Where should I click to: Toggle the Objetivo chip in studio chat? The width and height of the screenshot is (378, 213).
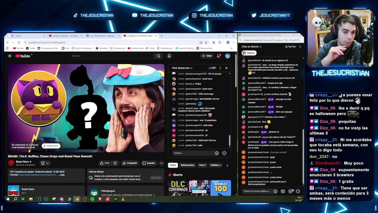(x=249, y=53)
